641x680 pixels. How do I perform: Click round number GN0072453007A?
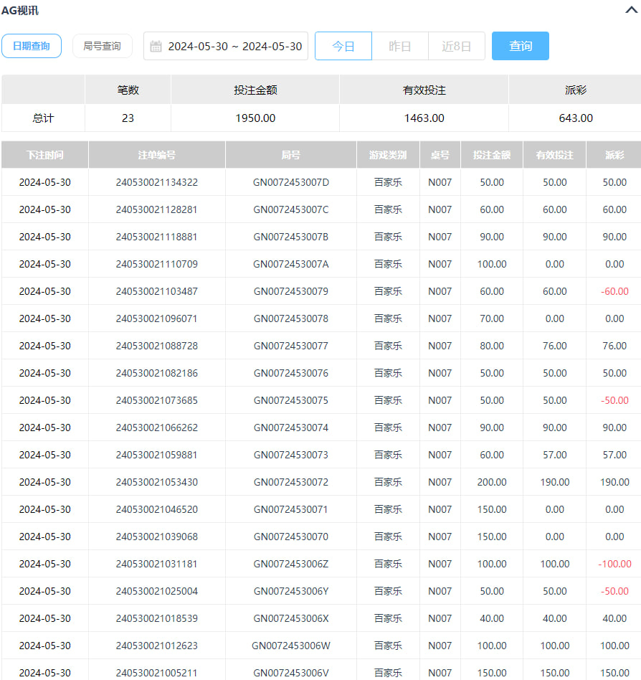pos(290,264)
